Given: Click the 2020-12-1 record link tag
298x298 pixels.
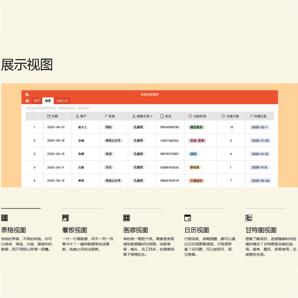Looking at the screenshot, I should [259, 127].
